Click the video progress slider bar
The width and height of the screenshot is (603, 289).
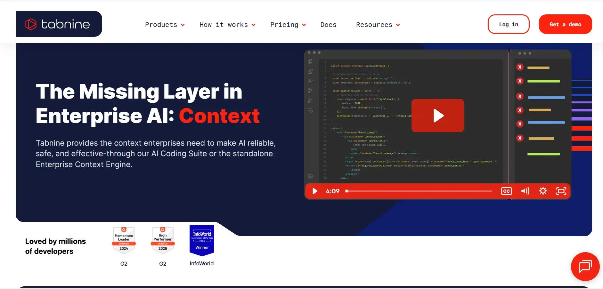419,191
